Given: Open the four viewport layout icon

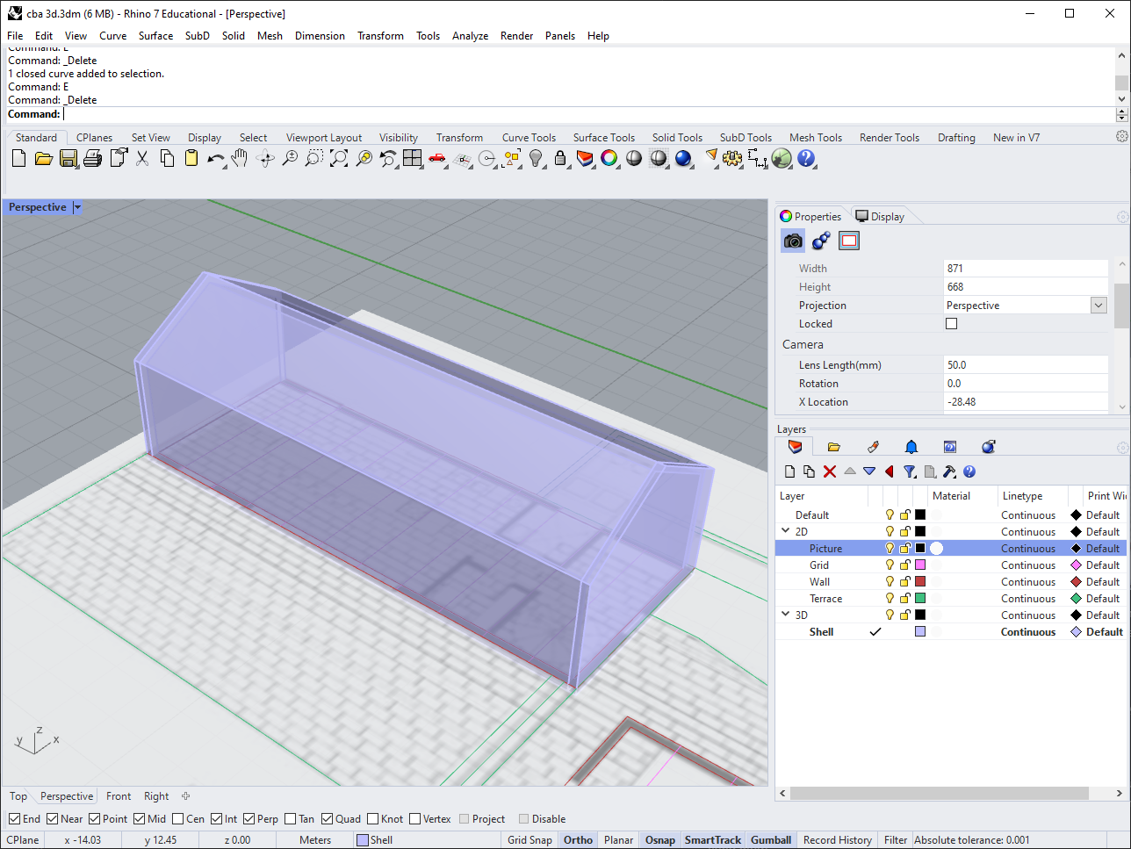Looking at the screenshot, I should 412,159.
